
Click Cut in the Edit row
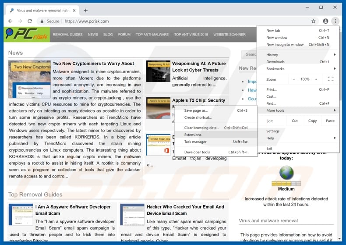(x=295, y=121)
